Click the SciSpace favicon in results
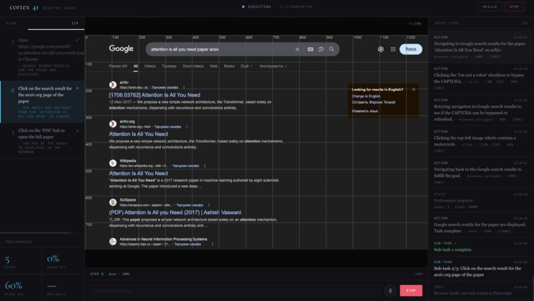534x301 pixels. click(113, 202)
